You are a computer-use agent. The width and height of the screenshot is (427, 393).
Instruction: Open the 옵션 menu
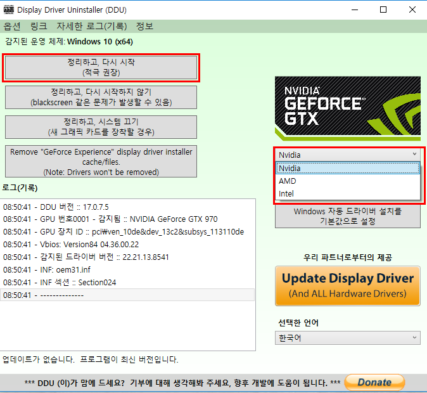tap(12, 26)
